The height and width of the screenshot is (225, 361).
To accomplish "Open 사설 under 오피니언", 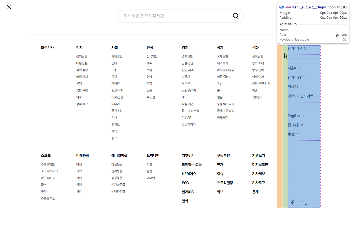I will [x=149, y=164].
